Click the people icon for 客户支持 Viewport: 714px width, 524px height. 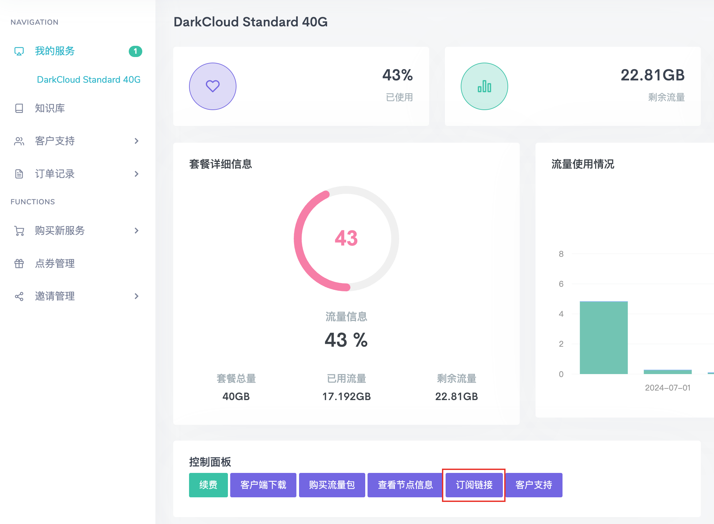point(19,141)
